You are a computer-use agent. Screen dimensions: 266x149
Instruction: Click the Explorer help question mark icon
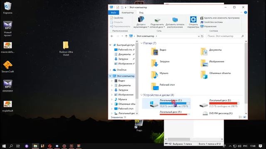pyautogui.click(x=246, y=12)
